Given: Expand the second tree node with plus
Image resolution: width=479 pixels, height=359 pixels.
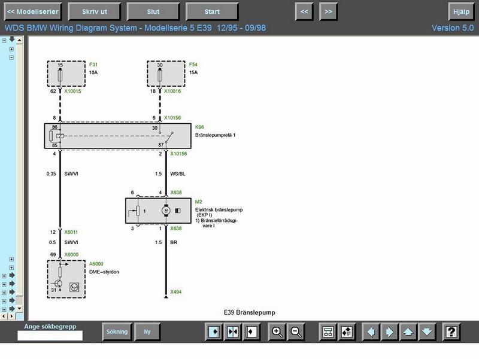Looking at the screenshot, I should (11, 49).
